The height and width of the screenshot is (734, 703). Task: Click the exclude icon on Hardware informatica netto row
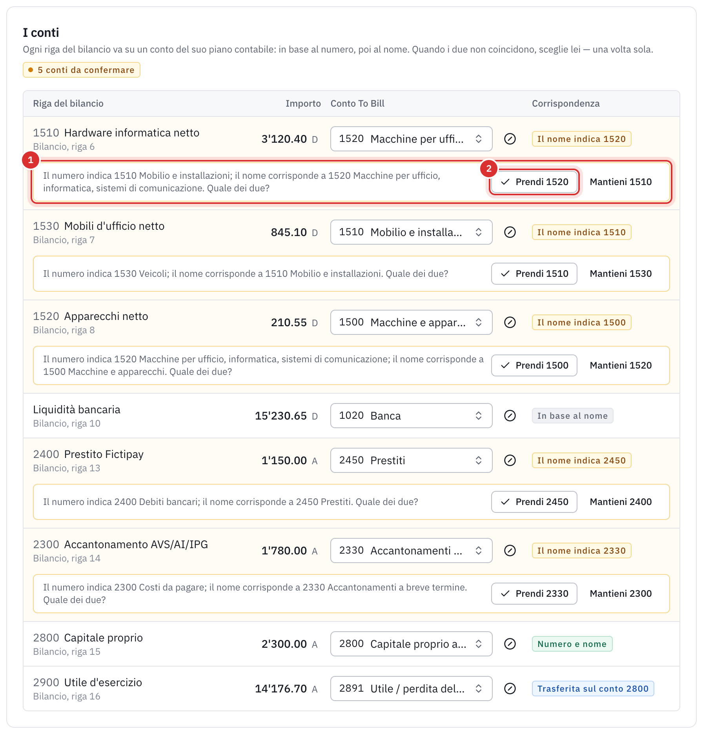[510, 139]
